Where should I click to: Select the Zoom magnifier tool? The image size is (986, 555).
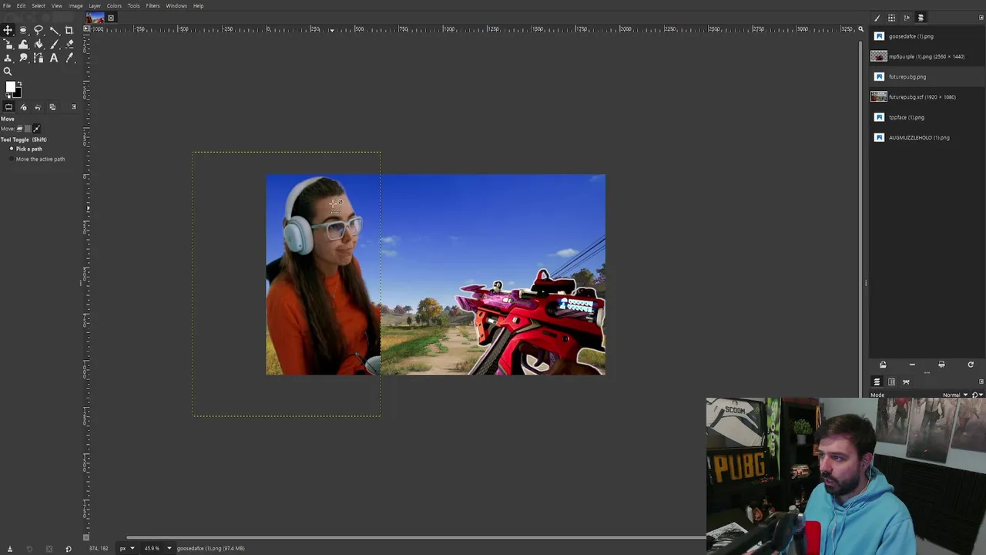tap(8, 72)
